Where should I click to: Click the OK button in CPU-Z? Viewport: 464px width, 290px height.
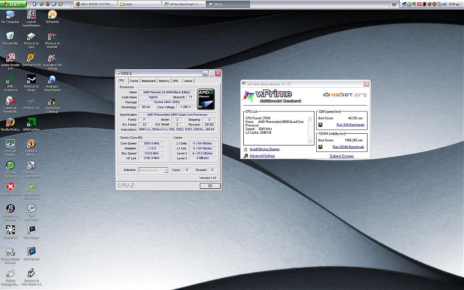[x=210, y=186]
